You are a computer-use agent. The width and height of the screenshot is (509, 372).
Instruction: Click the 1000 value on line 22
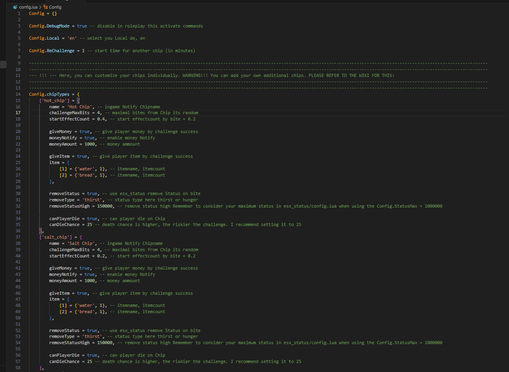[x=90, y=144]
